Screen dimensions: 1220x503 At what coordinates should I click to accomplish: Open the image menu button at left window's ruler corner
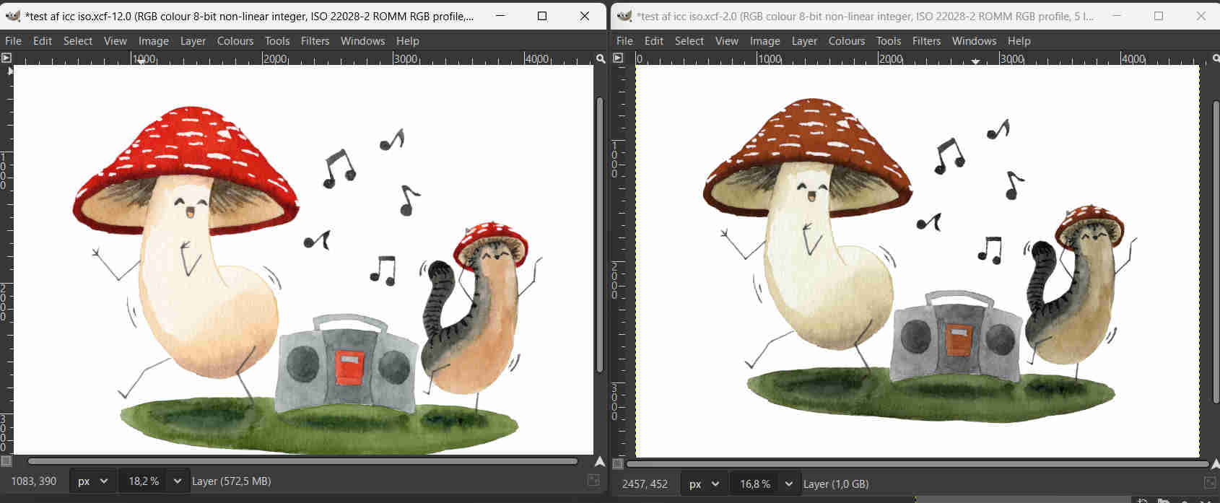pyautogui.click(x=6, y=58)
